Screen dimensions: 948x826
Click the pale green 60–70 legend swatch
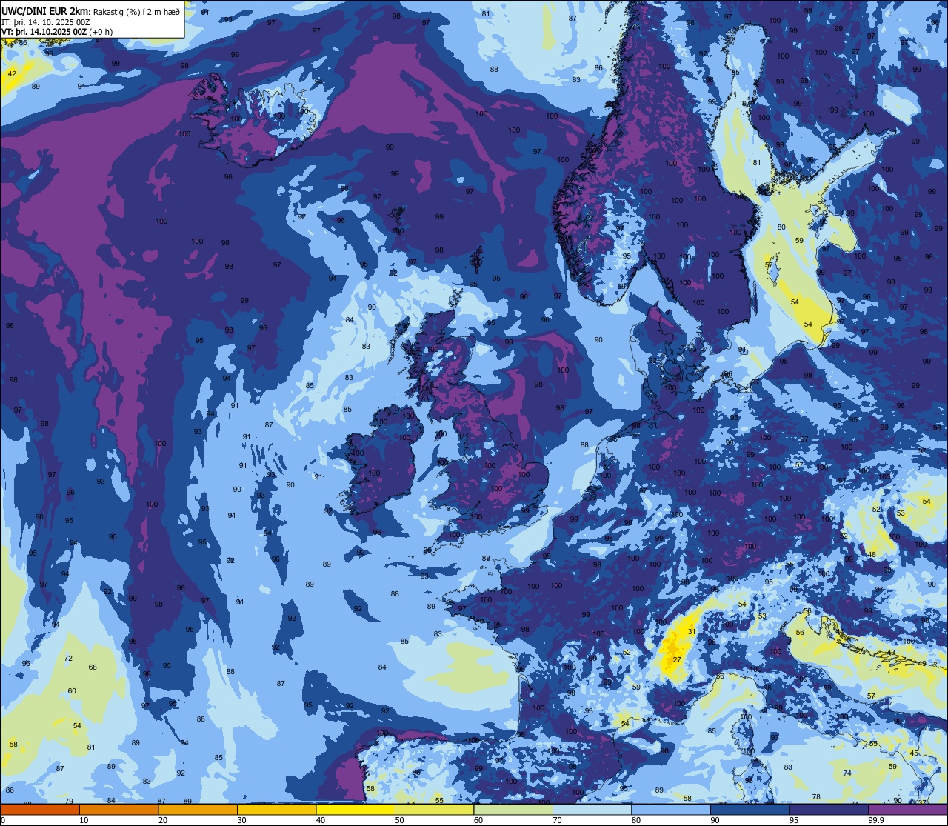(513, 809)
